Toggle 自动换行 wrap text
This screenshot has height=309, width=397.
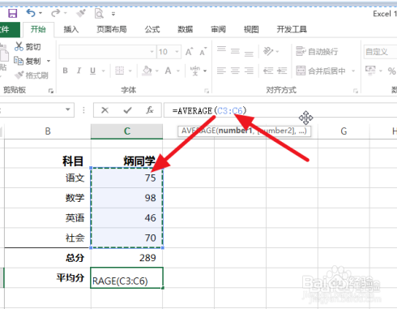coord(317,51)
